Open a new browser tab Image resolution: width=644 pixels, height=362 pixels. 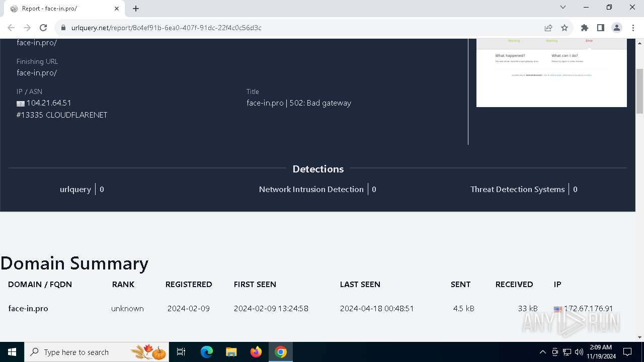[136, 9]
